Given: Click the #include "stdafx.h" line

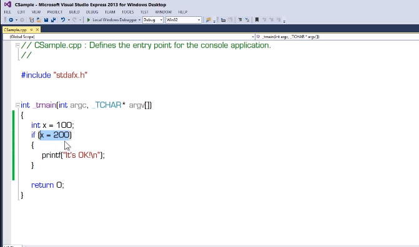Looking at the screenshot, I should coord(54,75).
